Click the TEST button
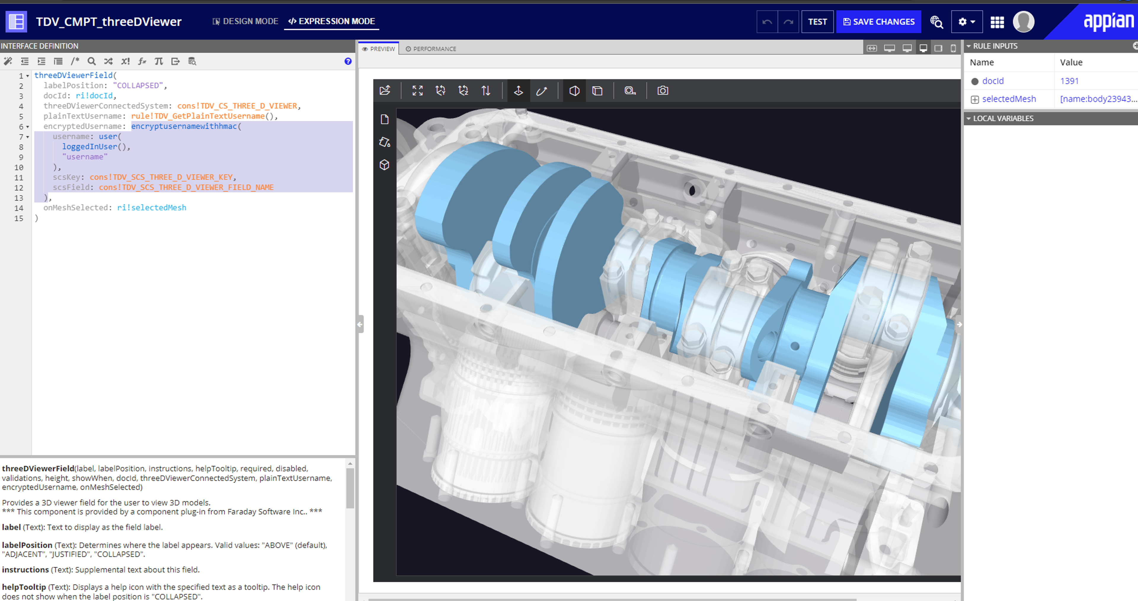 (817, 22)
